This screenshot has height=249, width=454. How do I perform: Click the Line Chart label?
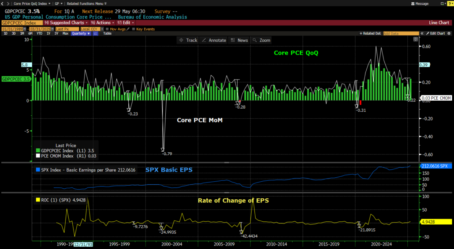pos(439,23)
